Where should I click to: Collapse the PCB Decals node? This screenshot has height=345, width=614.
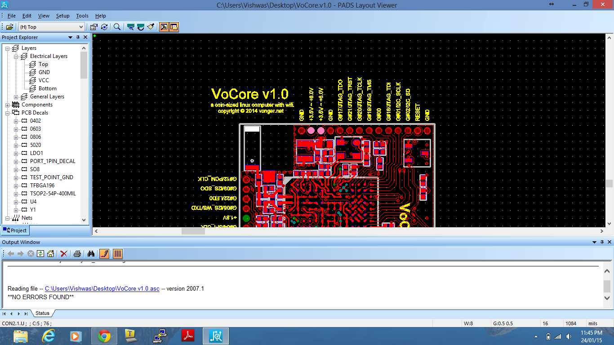pos(8,113)
